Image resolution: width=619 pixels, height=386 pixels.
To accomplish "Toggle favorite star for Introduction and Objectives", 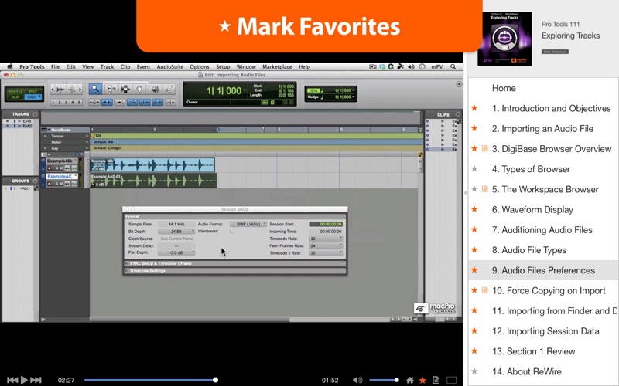I will (474, 108).
